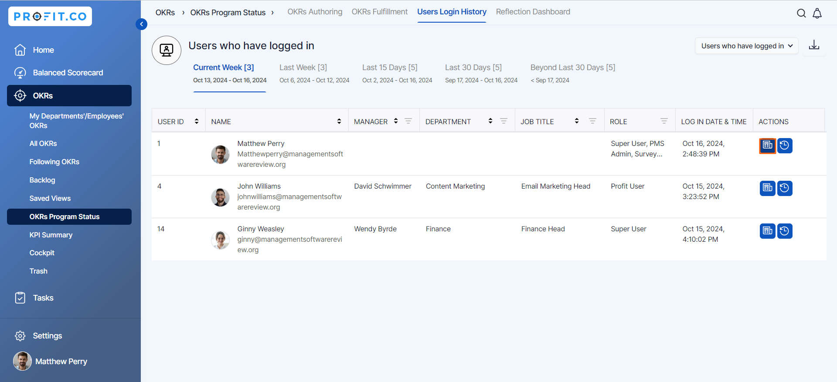Viewport: 837px width, 382px height.
Task: Select the Last Week [3] tab
Action: [x=303, y=68]
